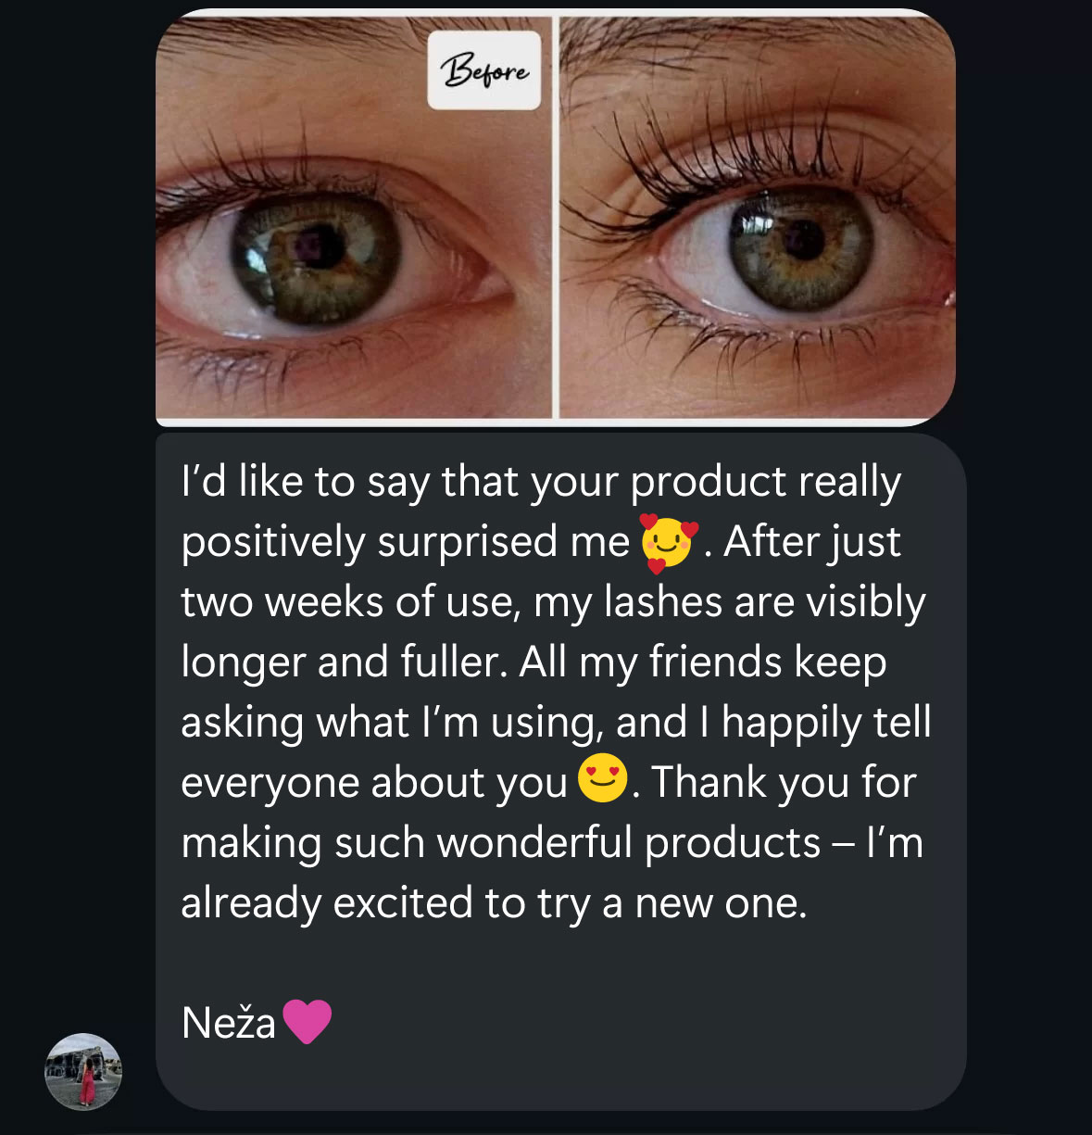This screenshot has width=1092, height=1135.
Task: Click the signature name 'Neža'
Action: coord(229,1023)
